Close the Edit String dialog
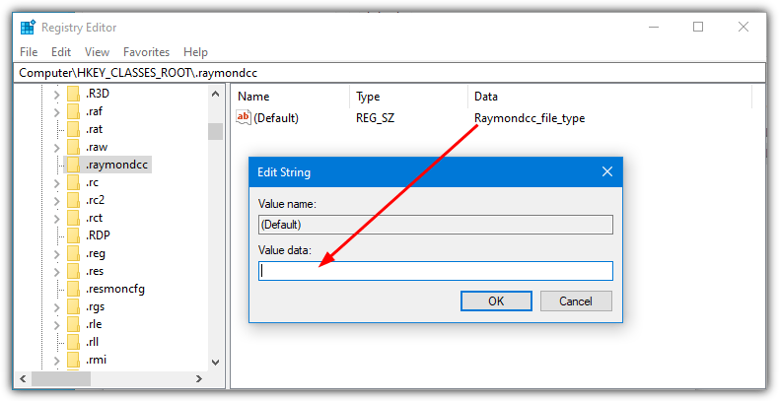The height and width of the screenshot is (401, 779). (607, 171)
